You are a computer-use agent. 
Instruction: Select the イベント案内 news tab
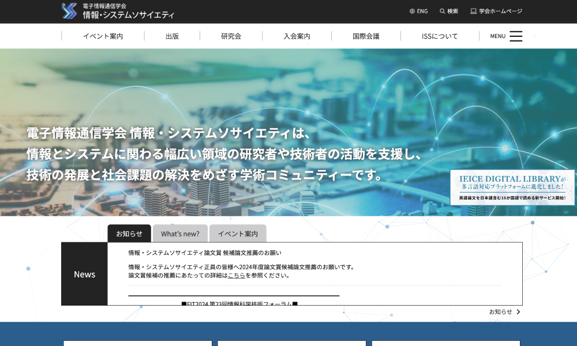click(x=238, y=234)
